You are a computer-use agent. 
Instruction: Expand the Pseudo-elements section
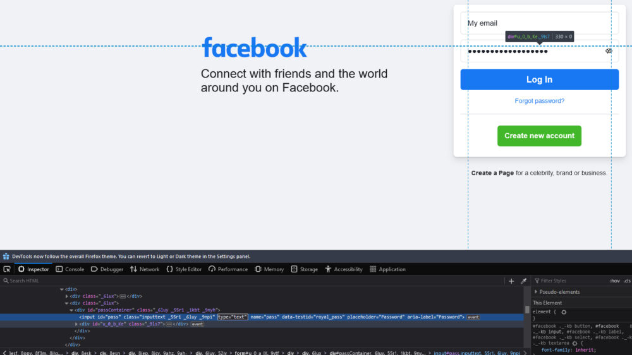click(537, 292)
